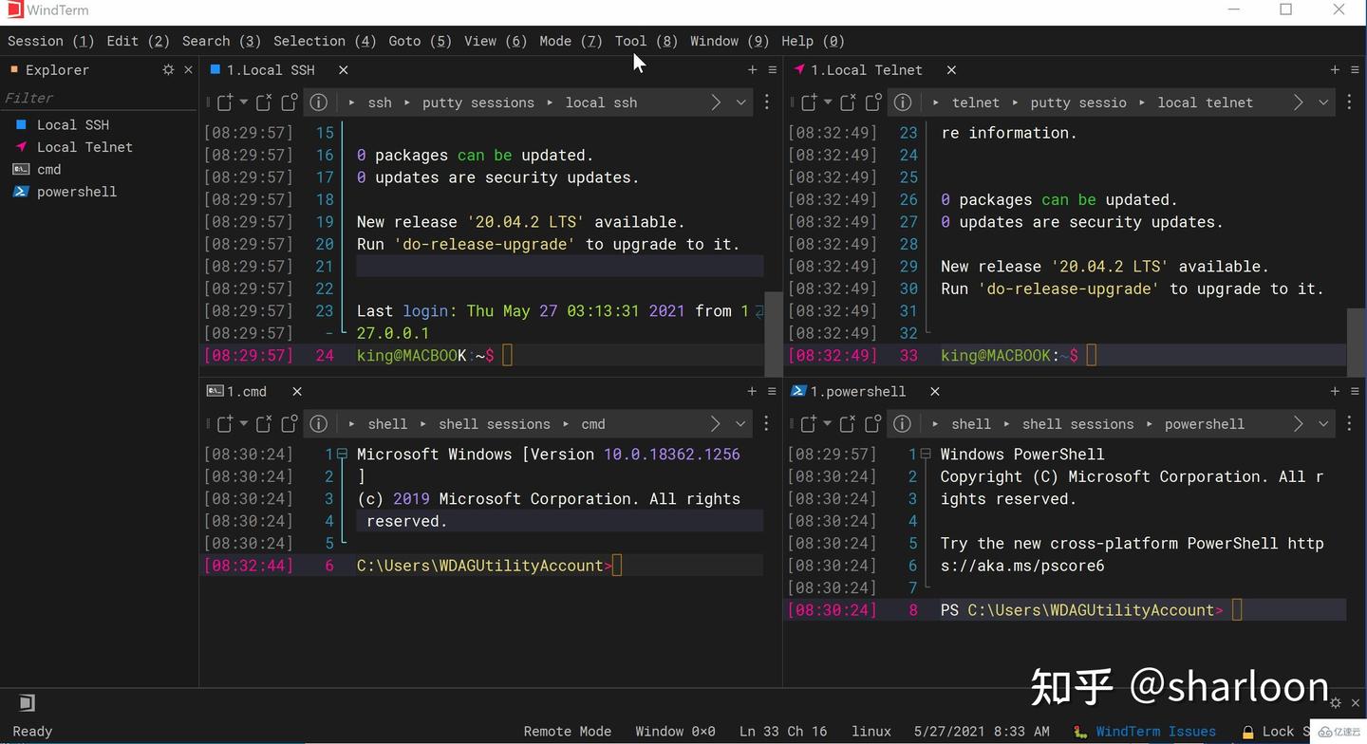
Task: Click the 'putty sessions' breadcrumb in Local SSH pane
Action: click(x=478, y=102)
